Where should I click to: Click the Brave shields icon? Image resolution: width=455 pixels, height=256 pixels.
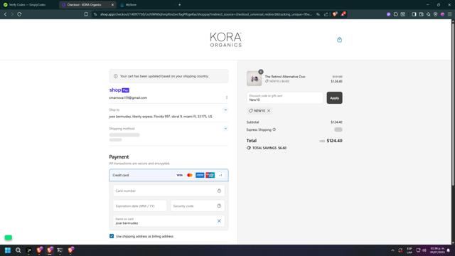click(335, 14)
